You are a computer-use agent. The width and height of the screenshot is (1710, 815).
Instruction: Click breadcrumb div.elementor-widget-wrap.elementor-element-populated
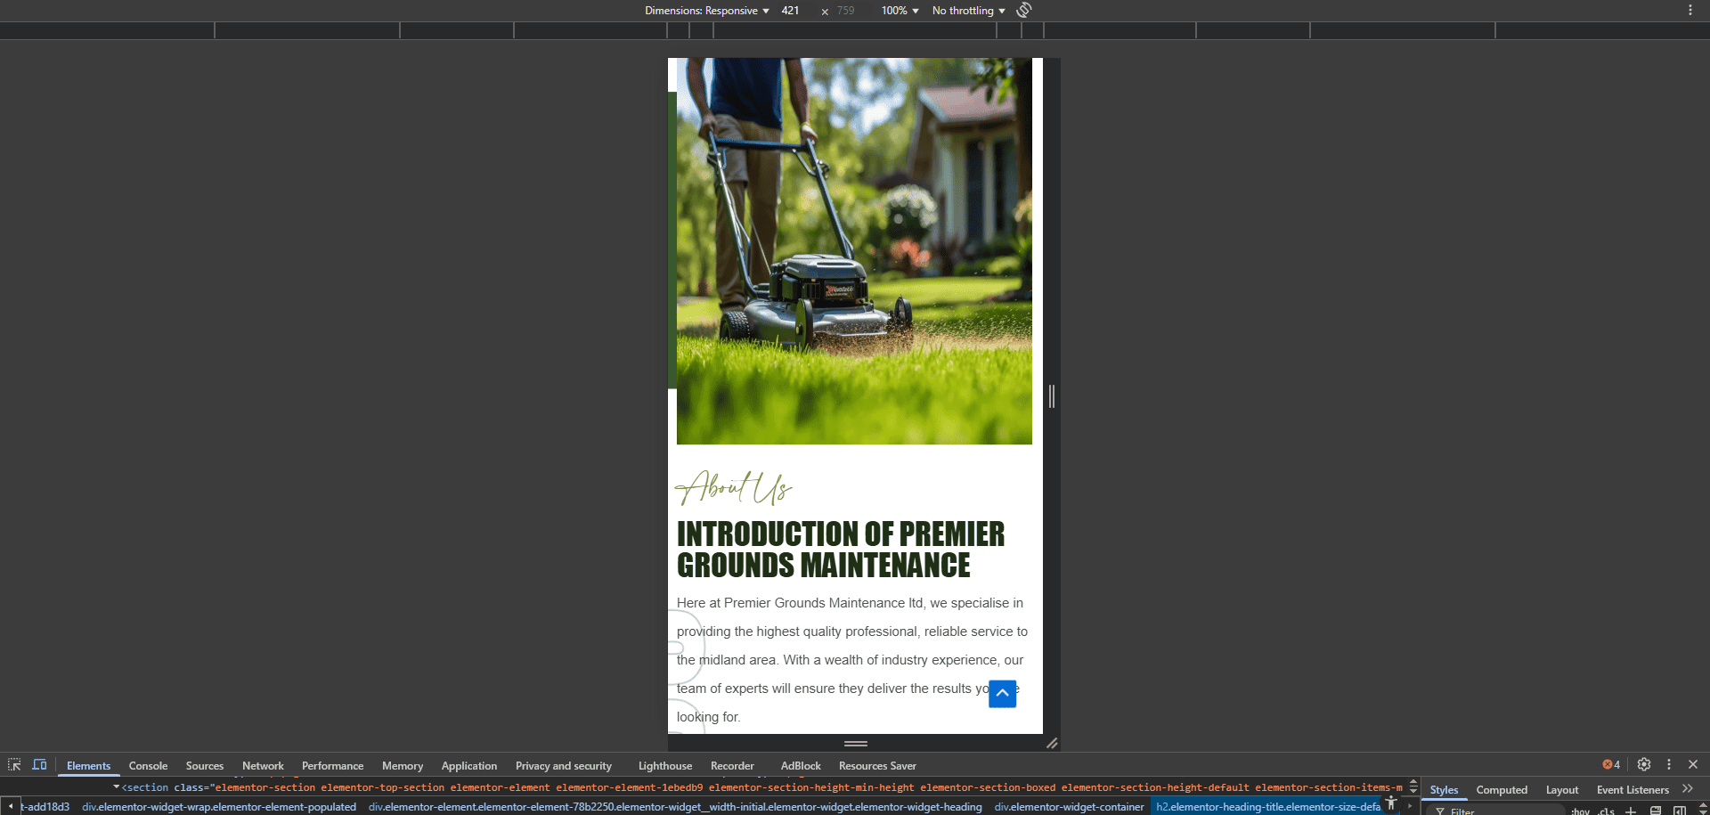pos(219,807)
